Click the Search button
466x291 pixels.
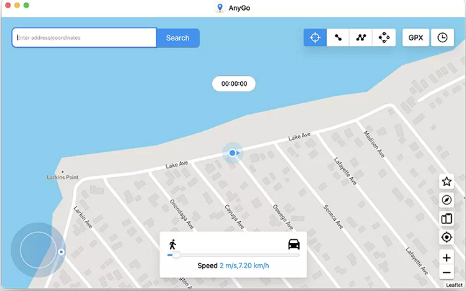178,38
